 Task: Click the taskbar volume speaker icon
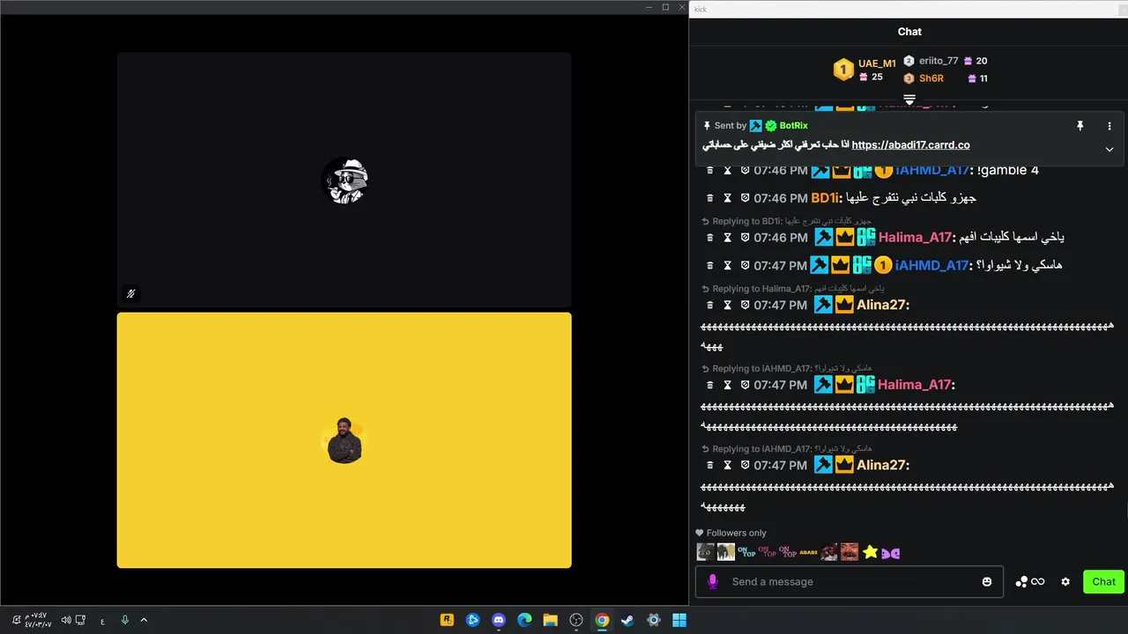(x=66, y=620)
